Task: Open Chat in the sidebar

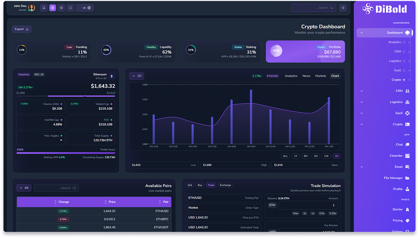Action: click(384, 144)
